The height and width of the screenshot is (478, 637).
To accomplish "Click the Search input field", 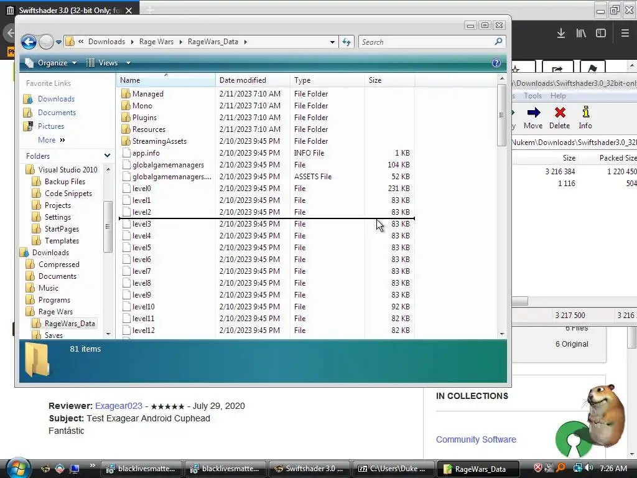I will (425, 42).
